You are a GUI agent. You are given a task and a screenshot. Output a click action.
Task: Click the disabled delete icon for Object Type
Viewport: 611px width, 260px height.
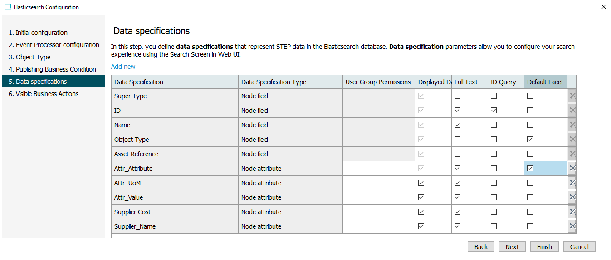coord(572,140)
